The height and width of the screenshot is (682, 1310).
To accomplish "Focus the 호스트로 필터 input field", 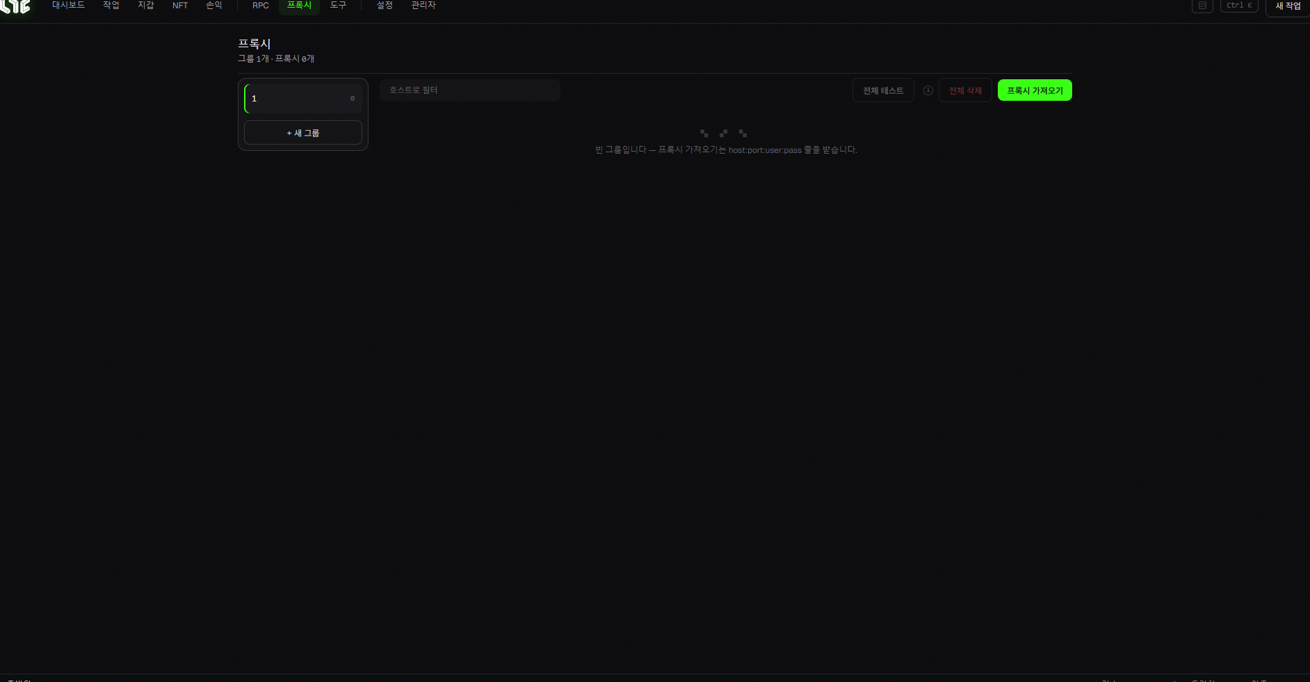I will 470,90.
